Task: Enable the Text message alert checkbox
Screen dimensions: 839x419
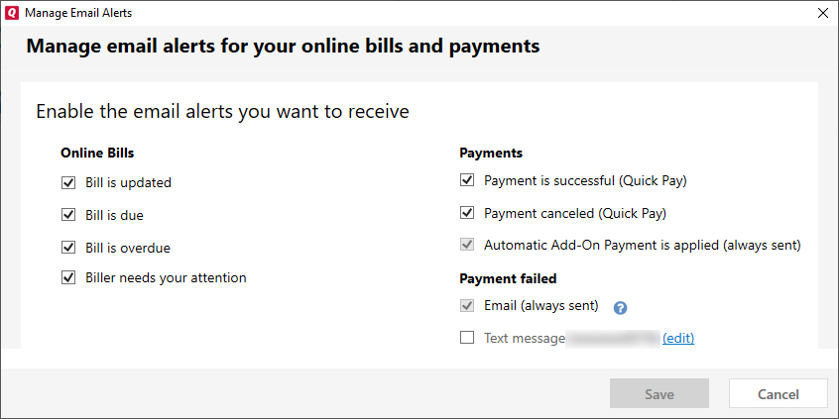Action: [x=467, y=338]
